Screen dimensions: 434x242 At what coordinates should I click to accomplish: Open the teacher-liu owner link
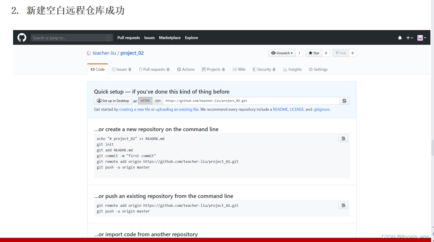coord(104,53)
